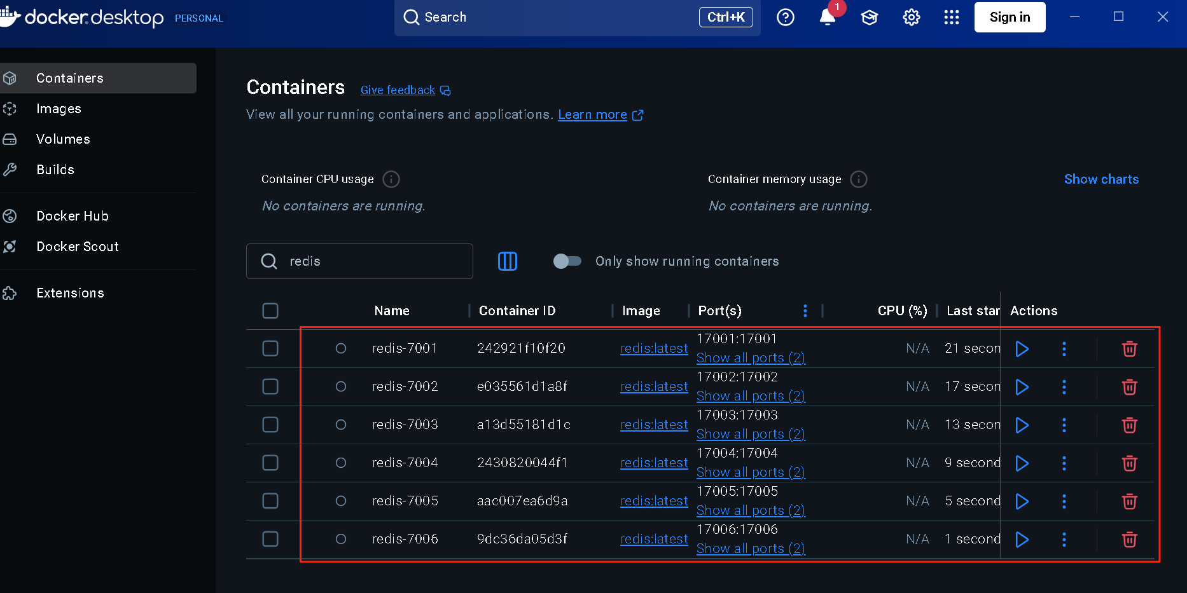The width and height of the screenshot is (1187, 593).
Task: Open the manage columns icon
Action: (508, 261)
